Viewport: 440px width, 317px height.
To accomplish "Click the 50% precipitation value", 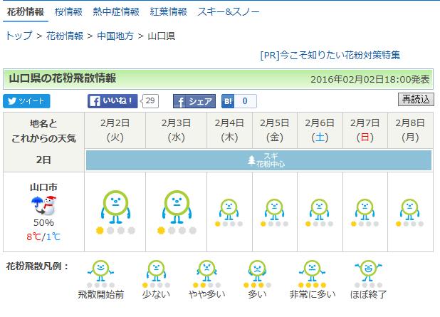I will point(43,223).
